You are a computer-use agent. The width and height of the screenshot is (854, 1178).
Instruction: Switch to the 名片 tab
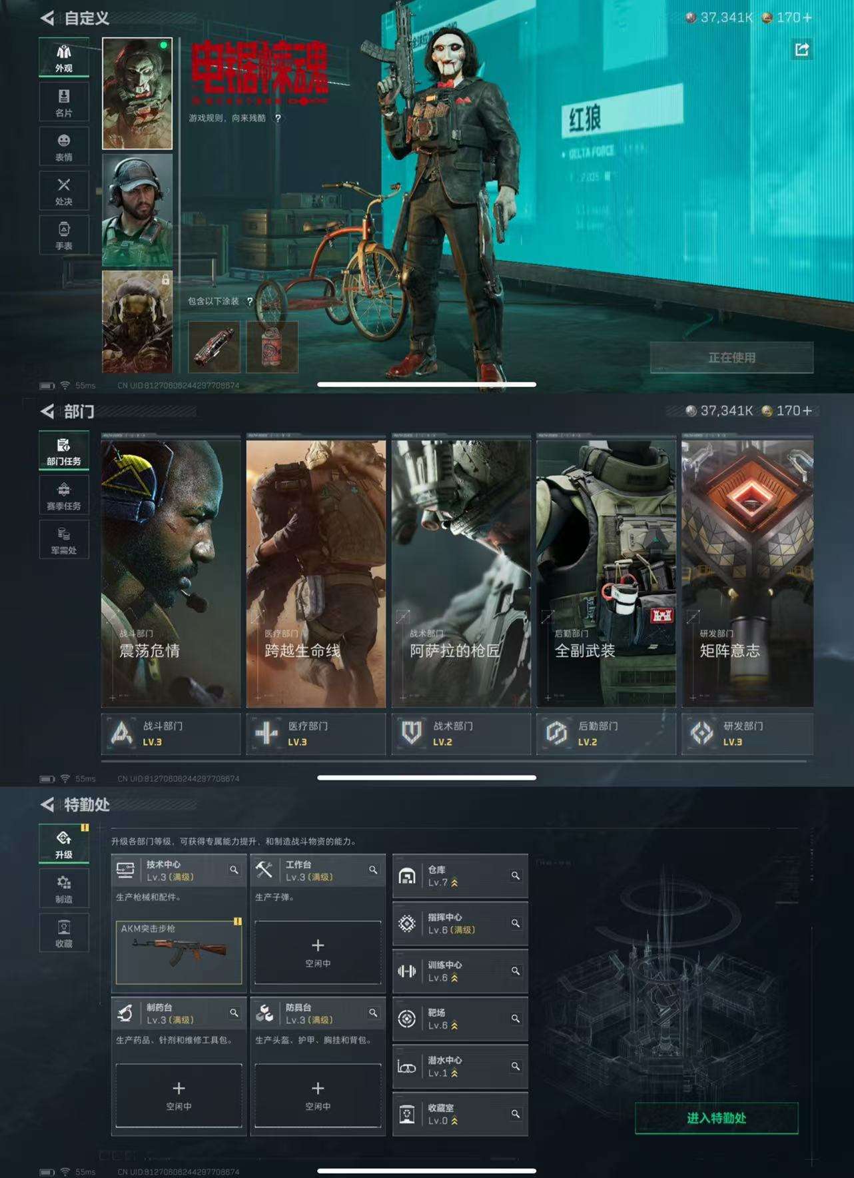[64, 102]
